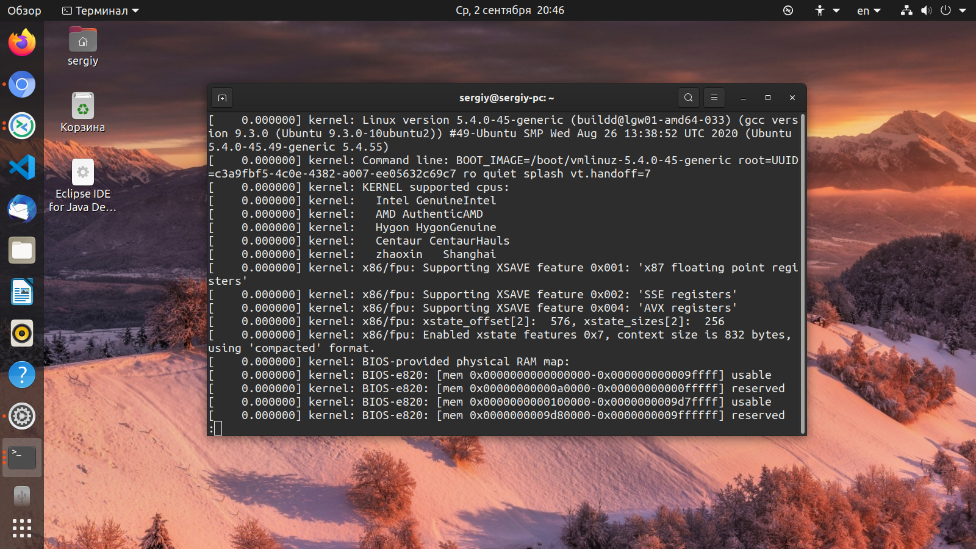Screen dimensions: 976x549
Task: Open the Корзина trash icon on the desktop
Action: coord(83,113)
